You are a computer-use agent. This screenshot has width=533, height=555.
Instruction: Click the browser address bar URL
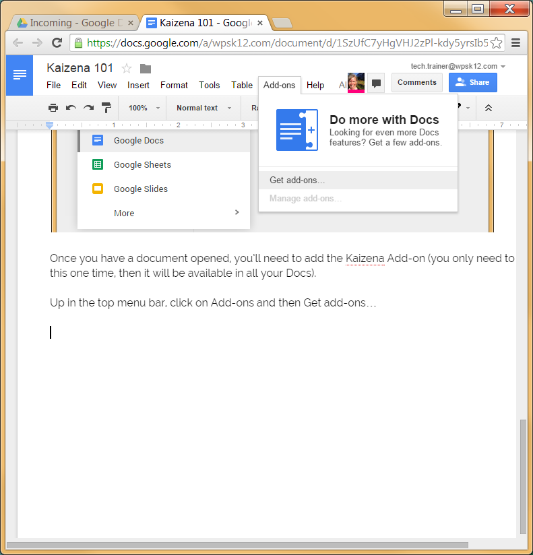(x=287, y=43)
